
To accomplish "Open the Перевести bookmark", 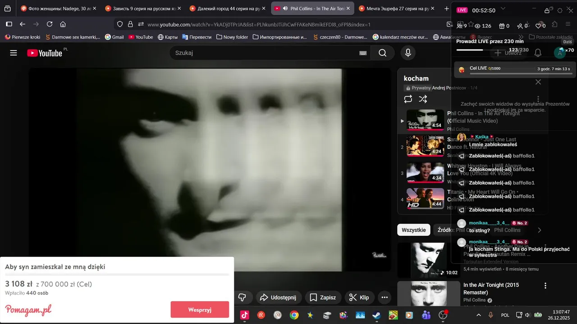I will coord(197,37).
